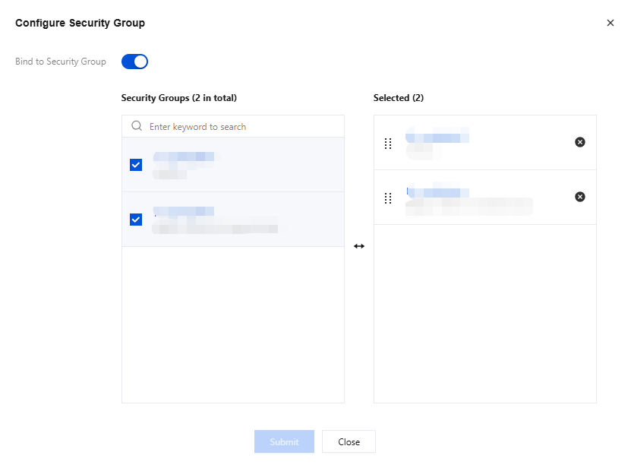Grab the first selected item's drag handle
Viewport: 631px width, 468px height.
coord(388,143)
